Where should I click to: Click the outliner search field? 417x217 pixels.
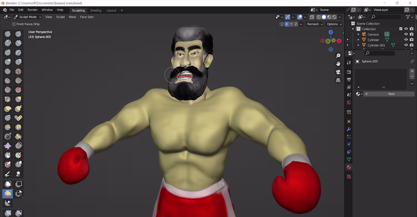pos(386,17)
